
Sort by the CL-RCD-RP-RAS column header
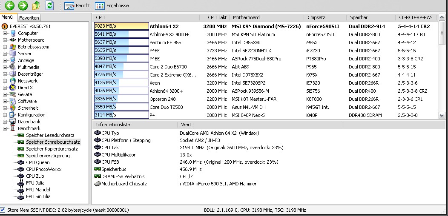click(x=416, y=17)
